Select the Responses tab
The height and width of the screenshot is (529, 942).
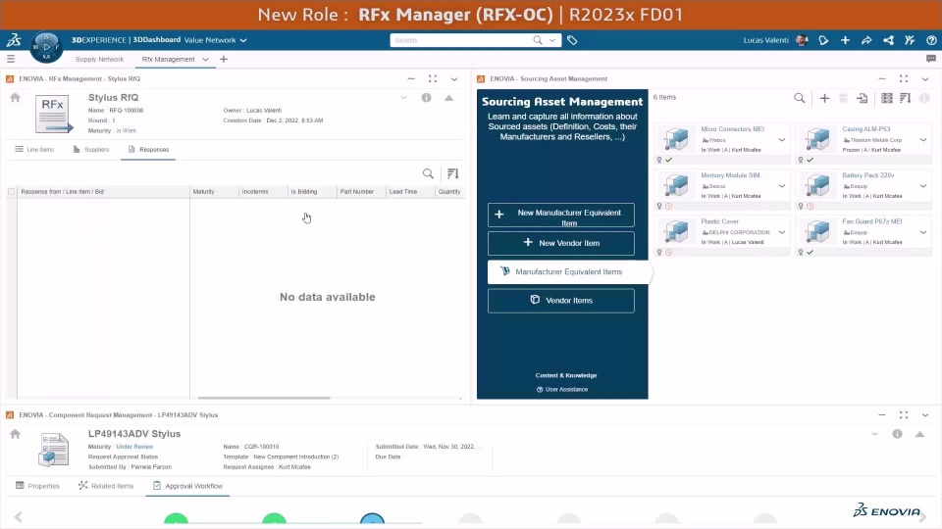[x=148, y=149]
